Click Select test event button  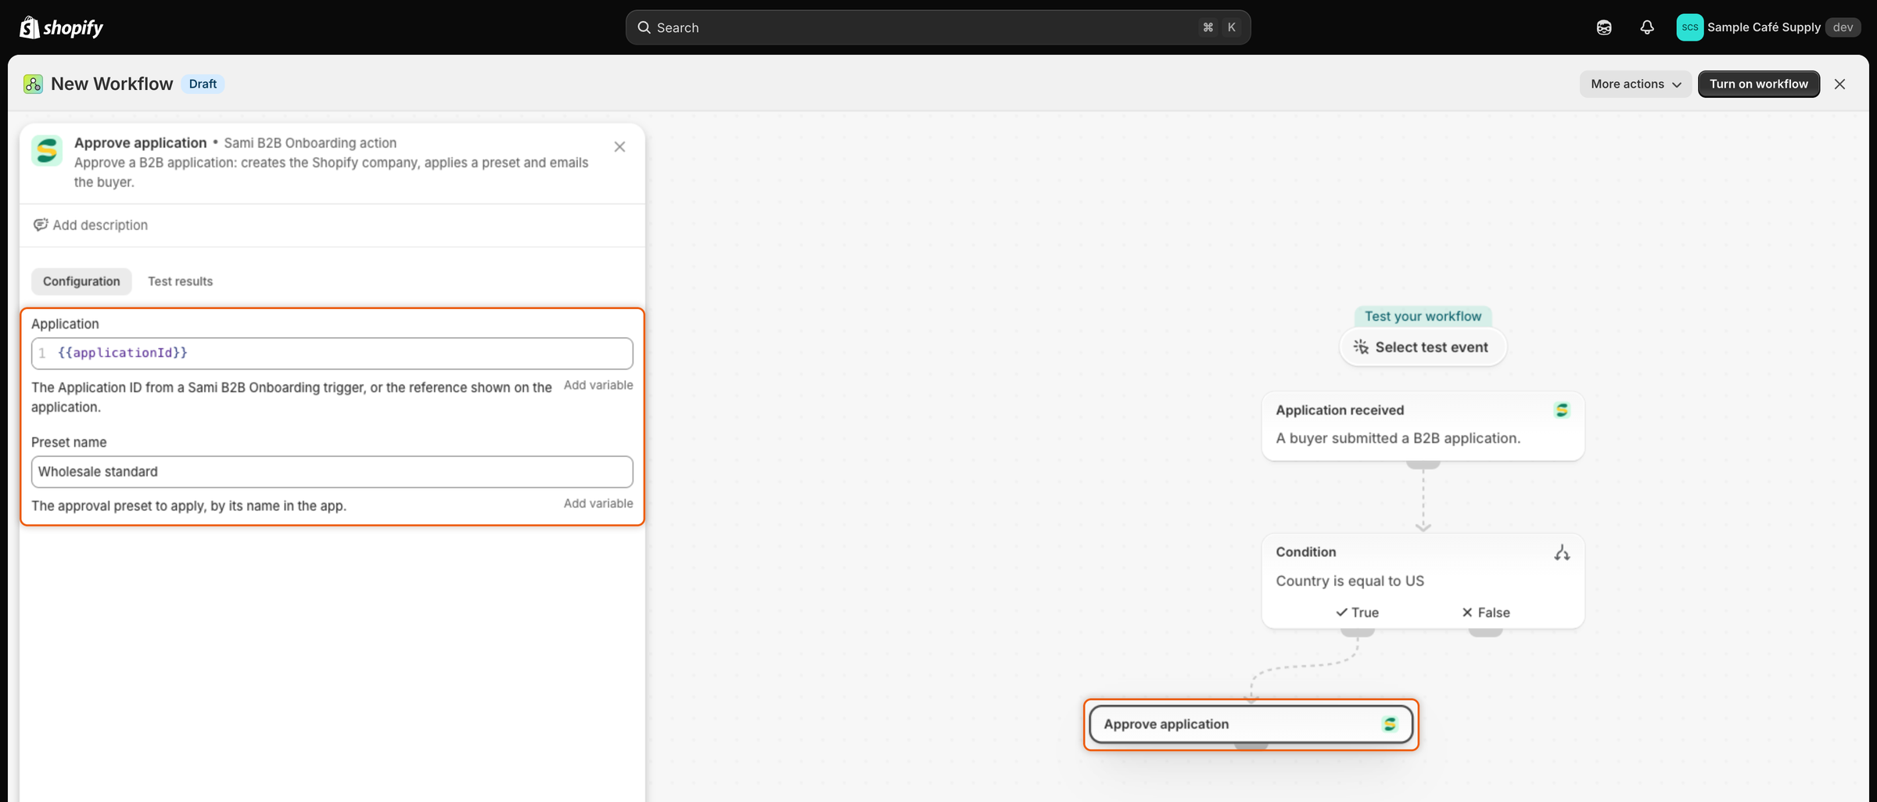coord(1423,347)
